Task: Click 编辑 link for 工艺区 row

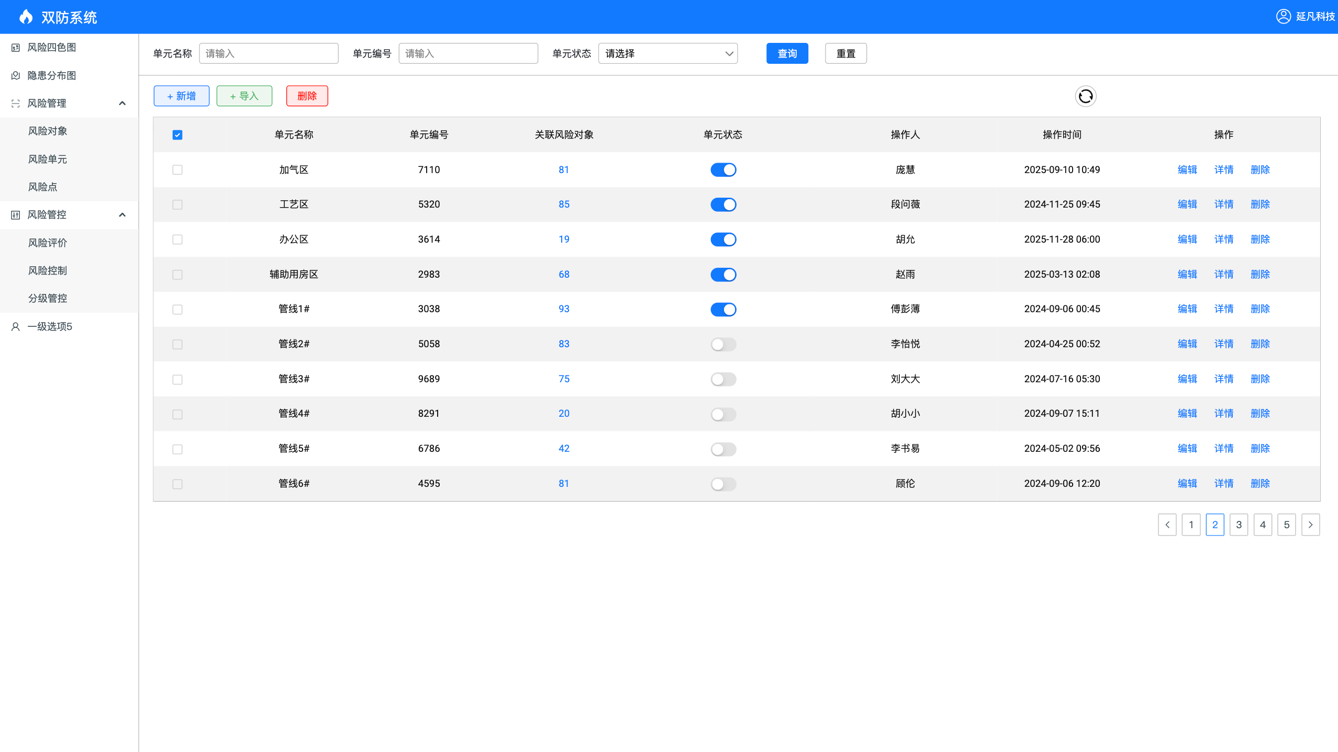Action: click(x=1187, y=204)
